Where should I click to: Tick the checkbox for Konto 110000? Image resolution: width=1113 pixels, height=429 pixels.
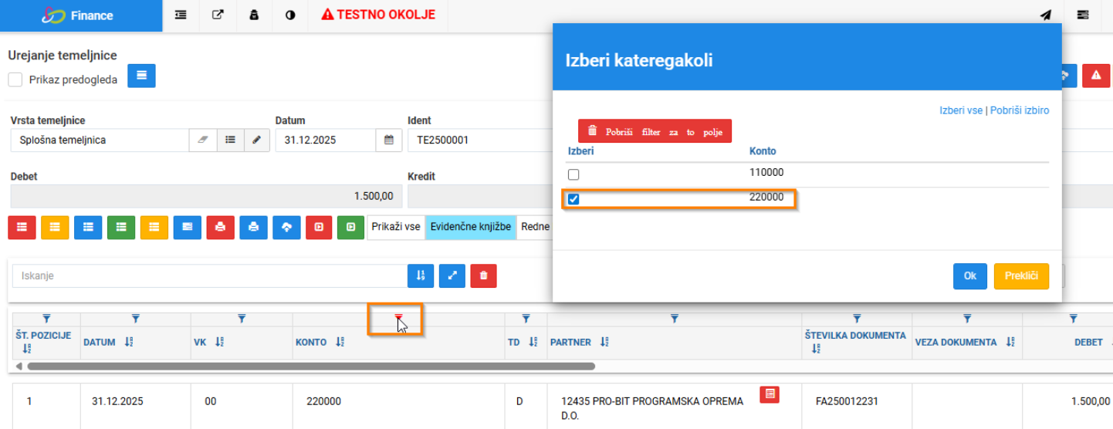click(x=573, y=174)
